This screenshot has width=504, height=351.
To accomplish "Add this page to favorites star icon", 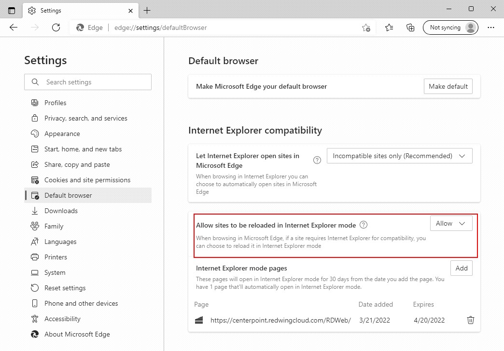I will point(366,28).
